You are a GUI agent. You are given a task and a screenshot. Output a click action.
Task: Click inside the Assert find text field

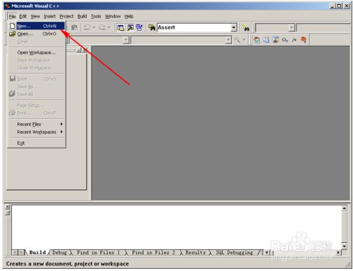pyautogui.click(x=194, y=27)
